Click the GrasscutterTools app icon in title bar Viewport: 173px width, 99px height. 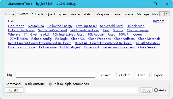point(5,4)
